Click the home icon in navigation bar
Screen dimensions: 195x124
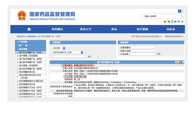tap(29, 29)
